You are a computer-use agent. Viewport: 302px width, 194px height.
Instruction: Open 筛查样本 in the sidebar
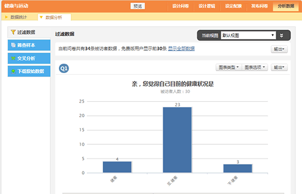(29, 45)
